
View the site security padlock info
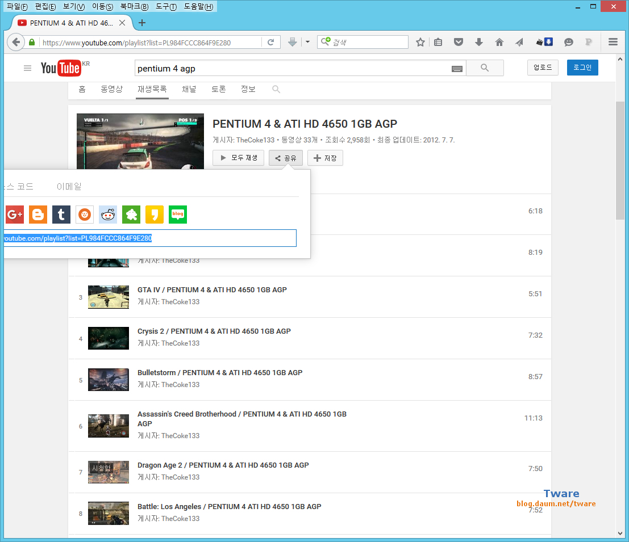[32, 42]
